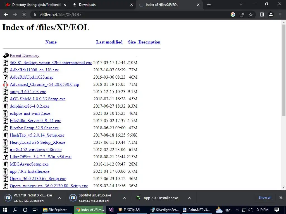
Task: Open Task View on the taskbar
Action: [35, 210]
